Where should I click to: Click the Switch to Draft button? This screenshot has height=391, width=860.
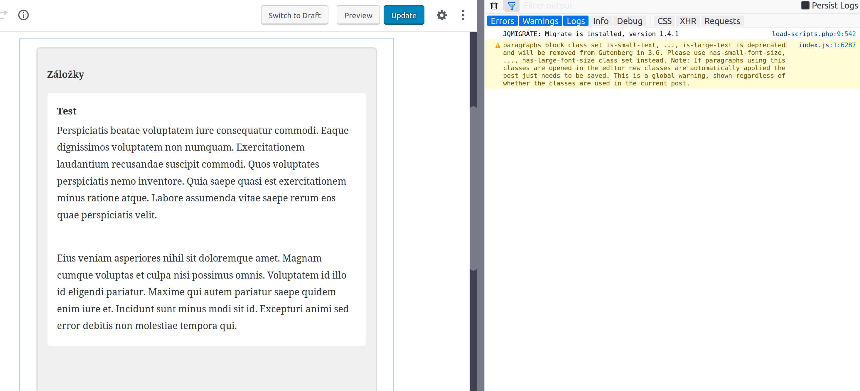point(294,15)
